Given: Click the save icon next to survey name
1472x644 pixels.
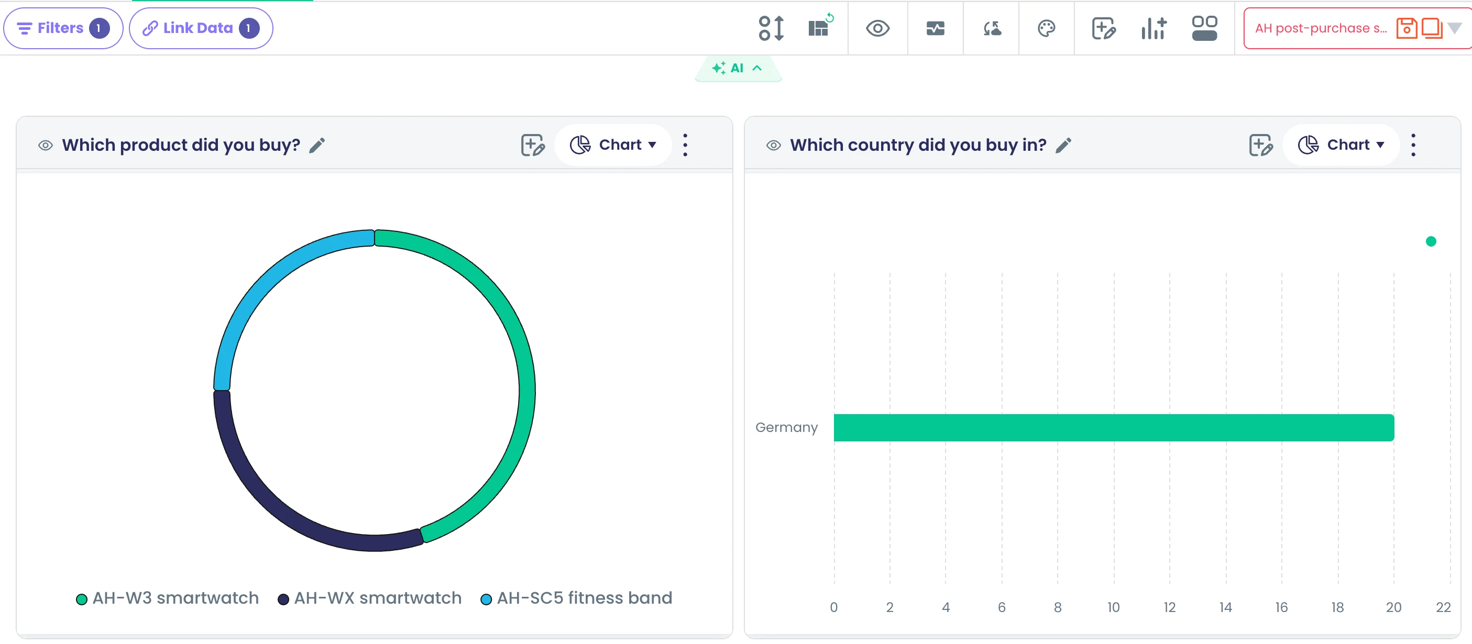Looking at the screenshot, I should click(1407, 28).
